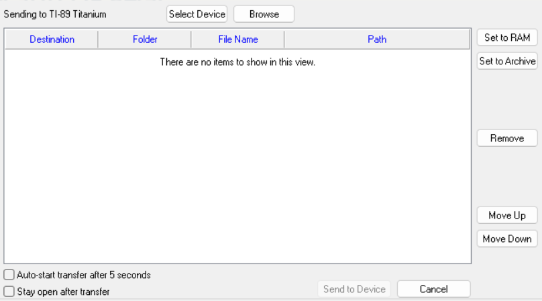Cancel the send dialog
The width and height of the screenshot is (542, 301).
pyautogui.click(x=433, y=289)
